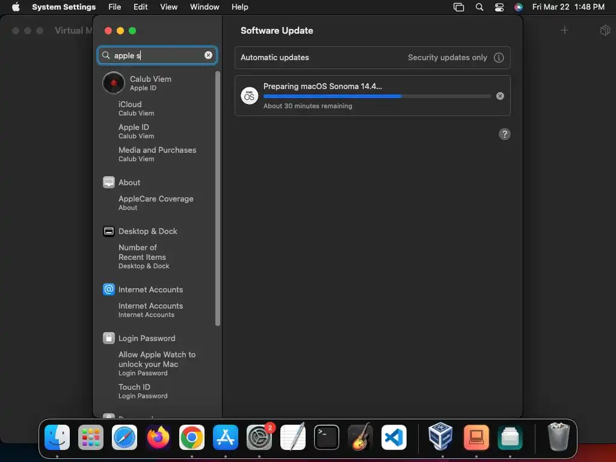The width and height of the screenshot is (616, 462).
Task: Select Media and Purchases result
Action: coord(157,154)
